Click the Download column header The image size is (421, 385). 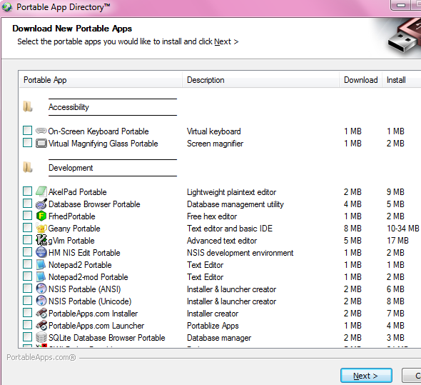coord(360,80)
